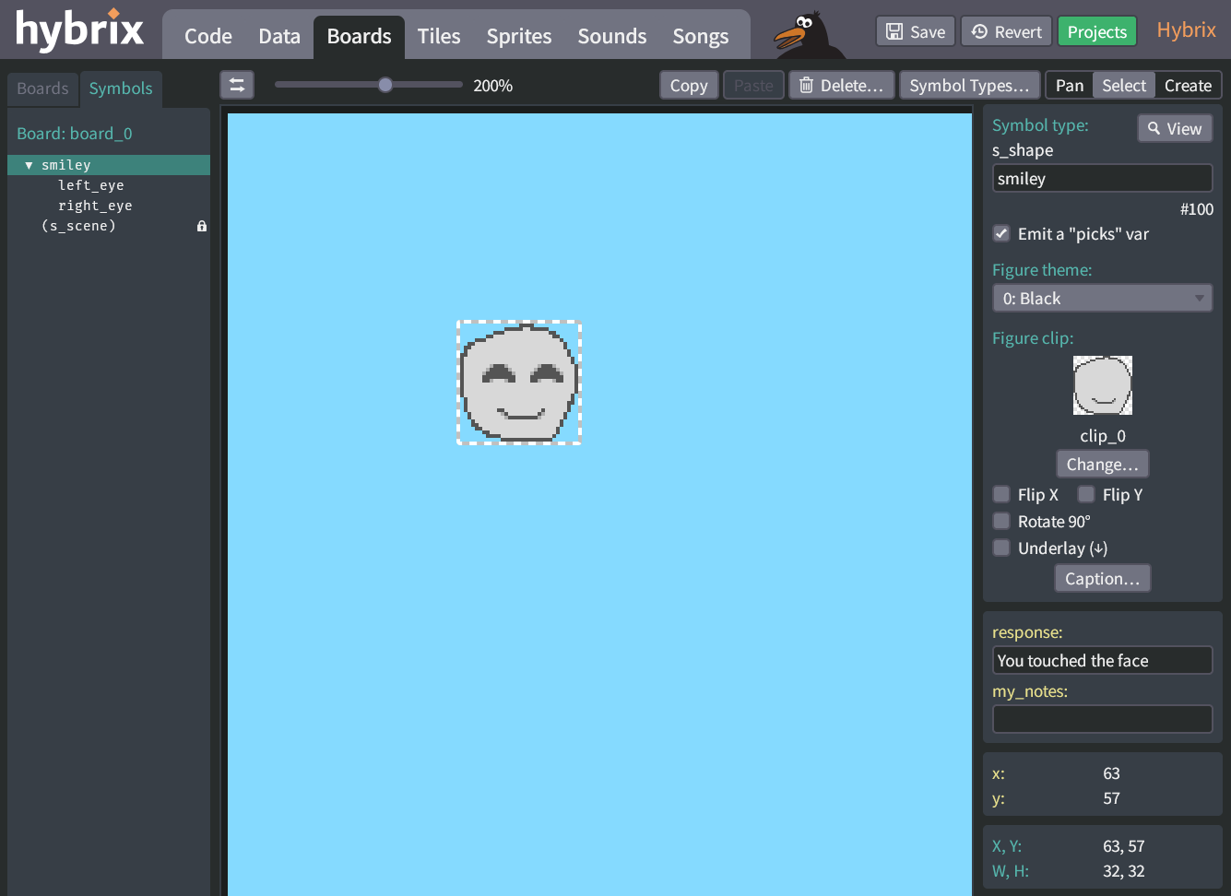This screenshot has width=1231, height=896.
Task: Open the Symbol Types dialog
Action: 969,85
